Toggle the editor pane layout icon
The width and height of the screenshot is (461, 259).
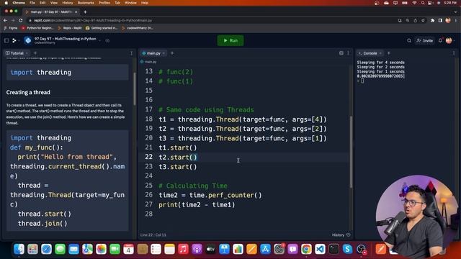(341, 53)
